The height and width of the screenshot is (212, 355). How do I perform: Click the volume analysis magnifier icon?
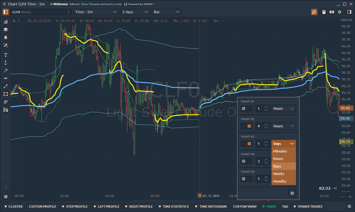pyautogui.click(x=314, y=12)
